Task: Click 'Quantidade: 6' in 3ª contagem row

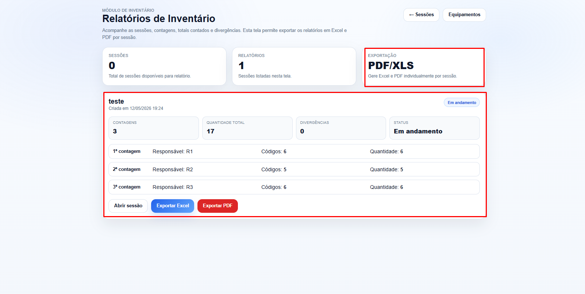Action: point(386,187)
